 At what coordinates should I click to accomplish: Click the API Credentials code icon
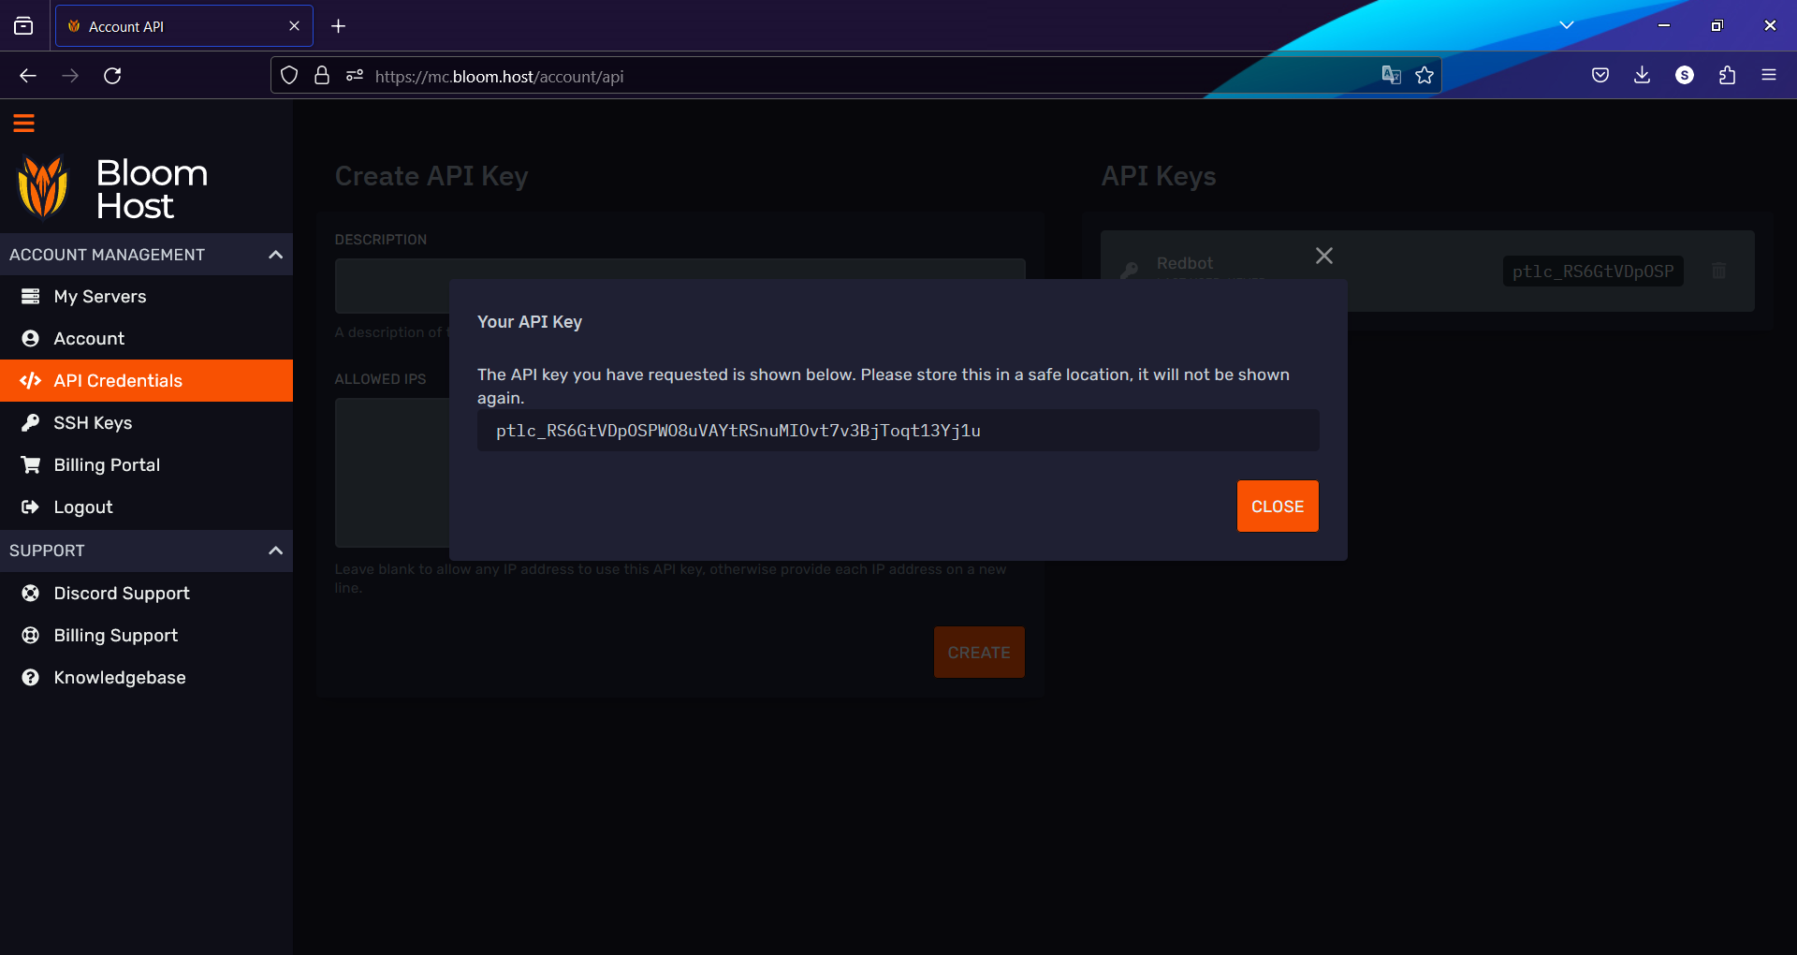click(31, 381)
